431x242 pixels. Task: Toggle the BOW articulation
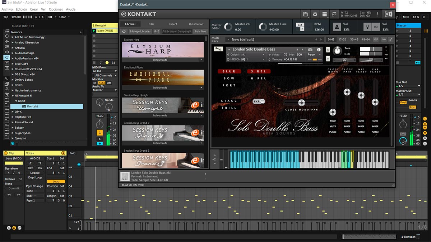coord(229,79)
